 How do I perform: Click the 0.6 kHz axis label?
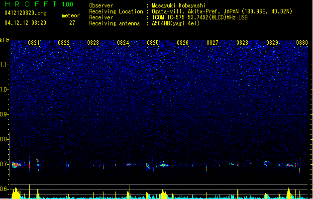coord(4,189)
